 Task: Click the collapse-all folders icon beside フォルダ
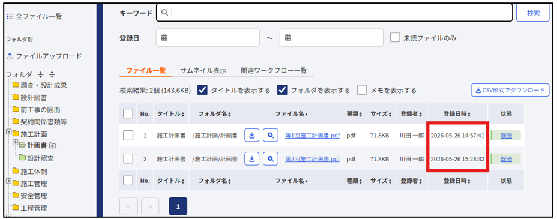[x=40, y=74]
